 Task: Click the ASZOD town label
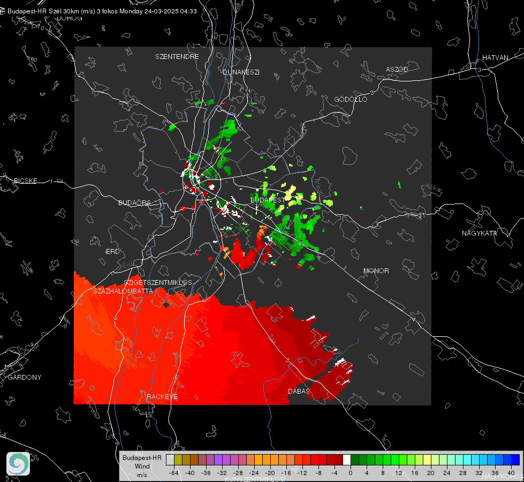tap(397, 69)
